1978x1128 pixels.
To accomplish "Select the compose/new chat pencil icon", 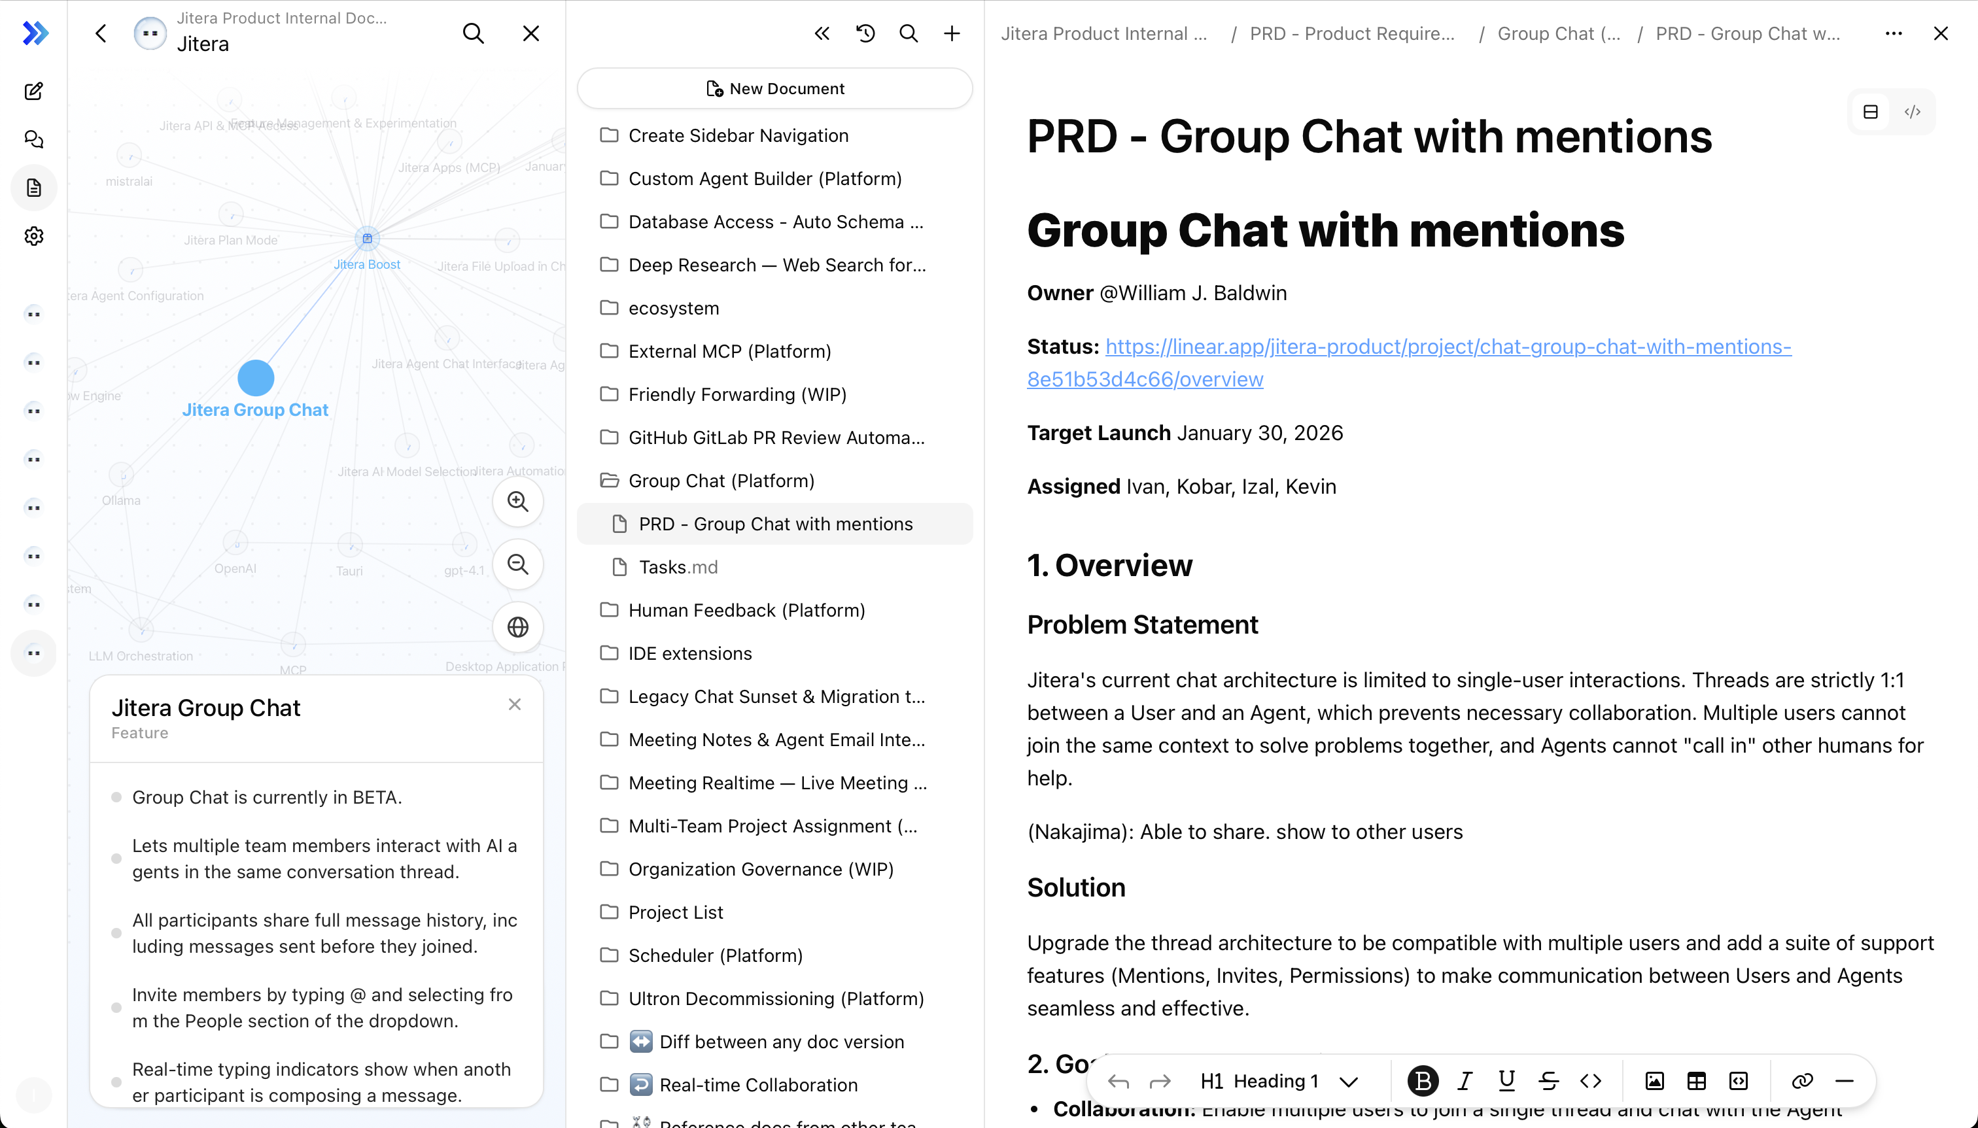I will point(33,91).
